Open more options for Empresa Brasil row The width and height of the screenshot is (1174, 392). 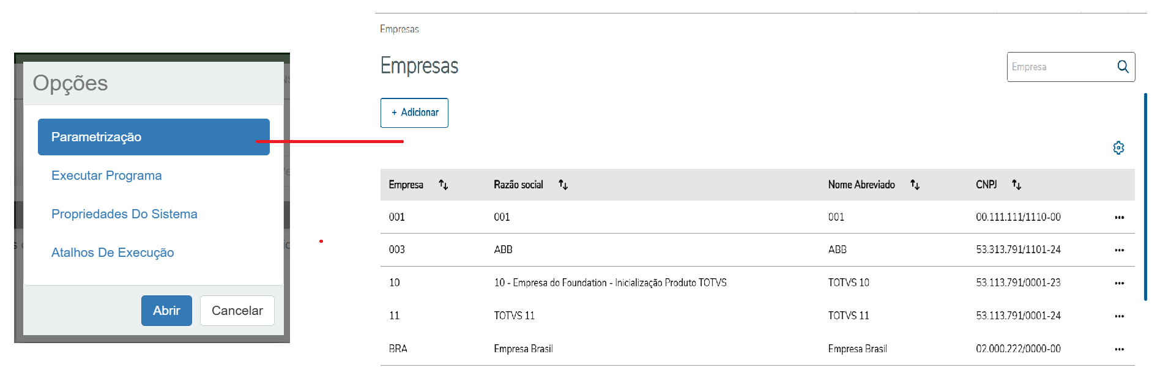tap(1119, 349)
